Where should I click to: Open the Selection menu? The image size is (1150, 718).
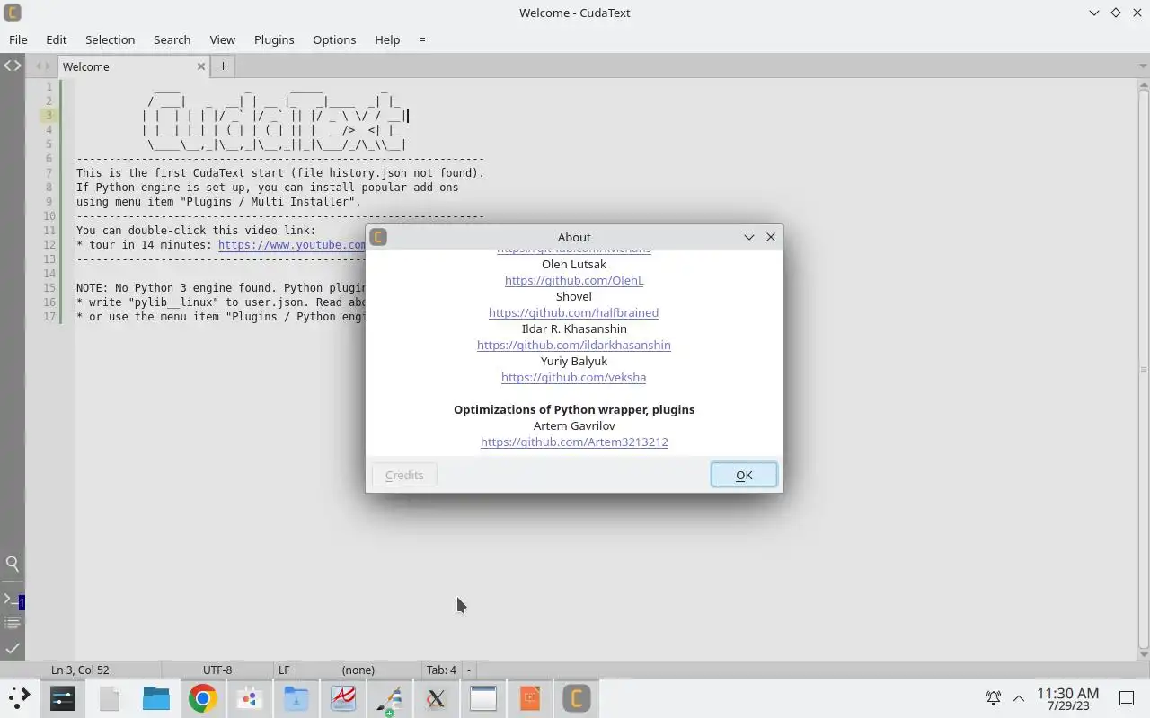[111, 39]
